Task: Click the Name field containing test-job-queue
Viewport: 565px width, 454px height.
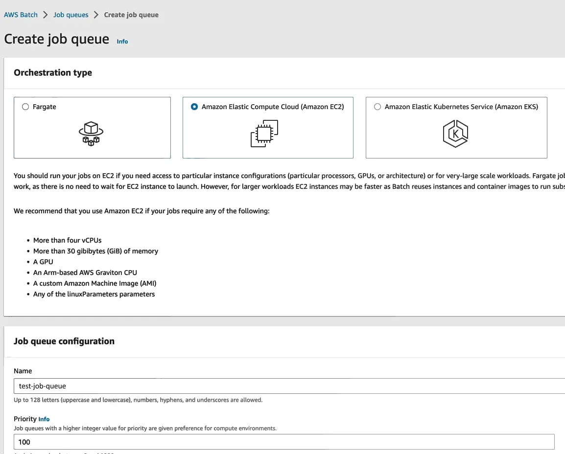Action: [x=289, y=386]
